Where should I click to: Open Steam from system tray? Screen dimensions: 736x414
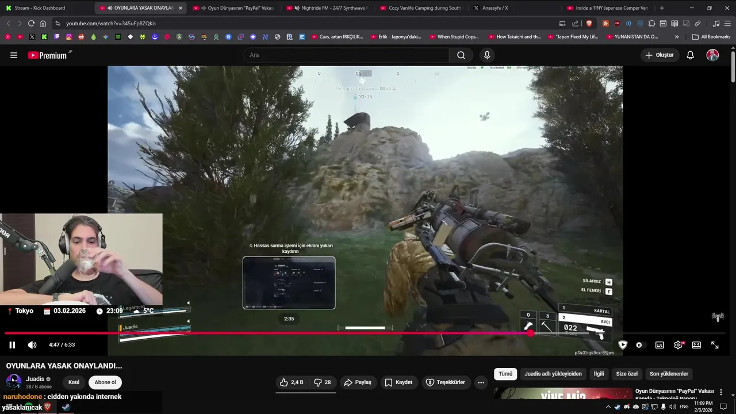click(x=618, y=407)
